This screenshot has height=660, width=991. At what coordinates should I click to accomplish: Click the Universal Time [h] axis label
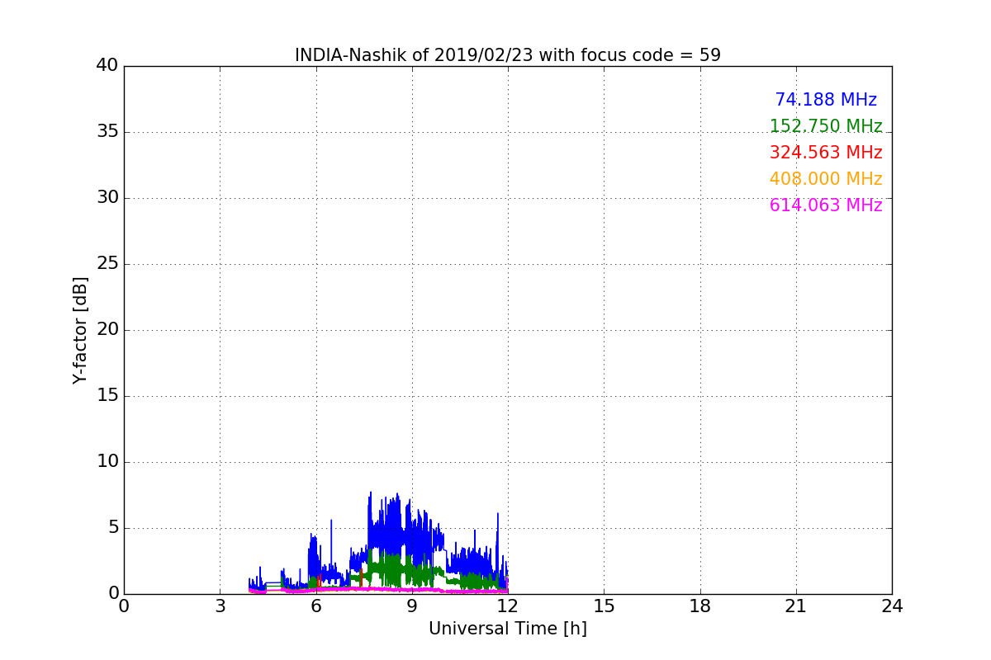pyautogui.click(x=508, y=629)
